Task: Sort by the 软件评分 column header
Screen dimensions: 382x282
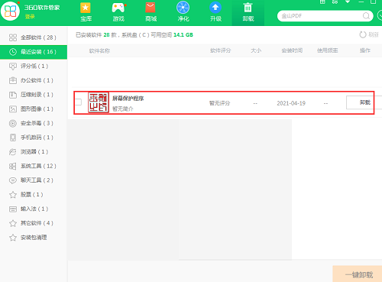Action: (x=221, y=50)
